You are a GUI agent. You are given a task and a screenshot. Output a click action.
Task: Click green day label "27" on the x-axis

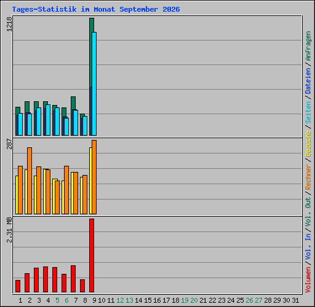click(x=258, y=300)
